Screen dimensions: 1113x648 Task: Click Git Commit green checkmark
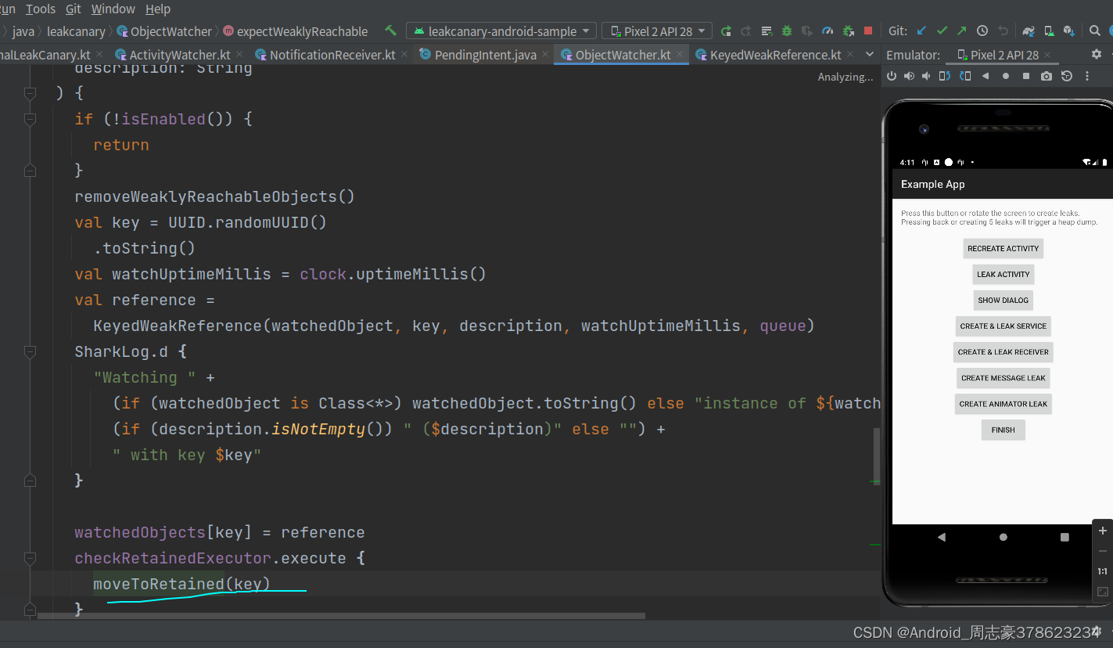tap(942, 31)
